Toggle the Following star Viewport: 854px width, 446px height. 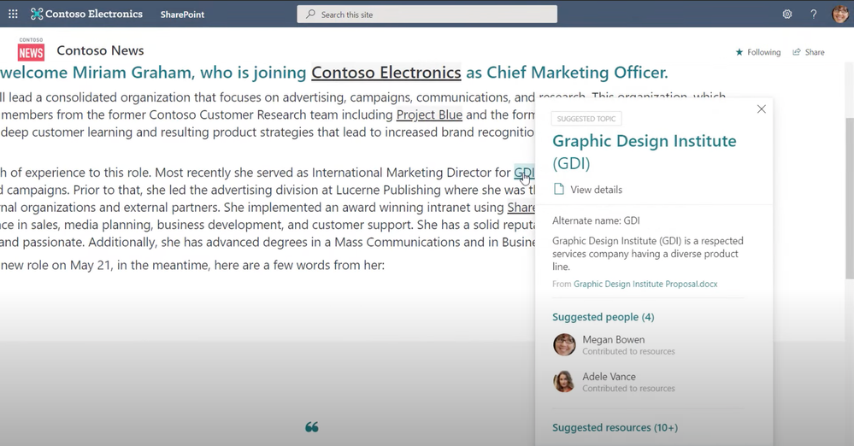pyautogui.click(x=739, y=52)
